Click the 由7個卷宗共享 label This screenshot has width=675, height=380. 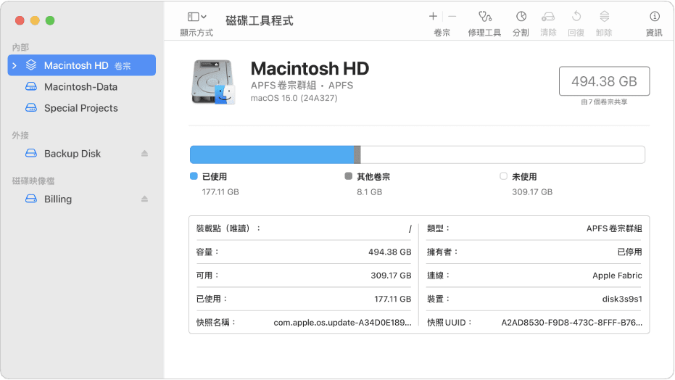(x=604, y=102)
